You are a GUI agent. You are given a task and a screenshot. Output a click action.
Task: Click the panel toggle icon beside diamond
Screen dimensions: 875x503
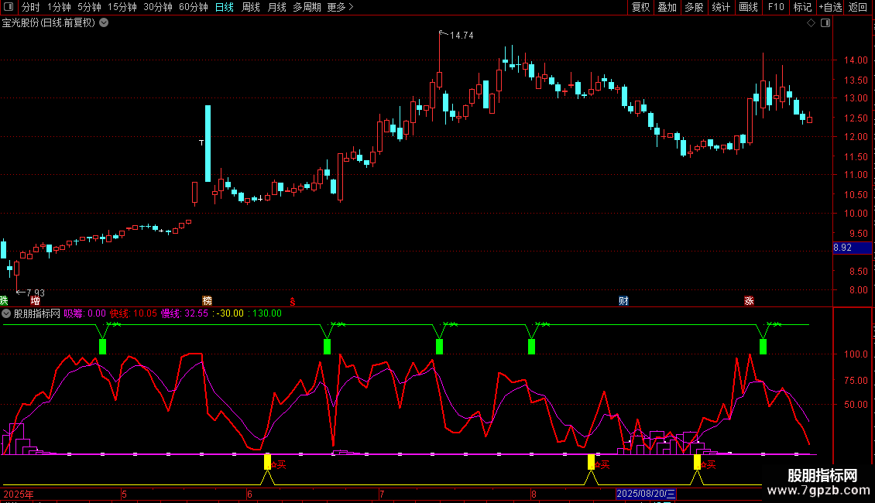825,23
